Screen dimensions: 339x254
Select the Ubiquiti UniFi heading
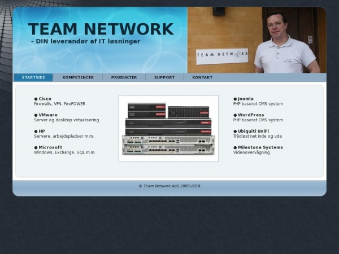tap(253, 131)
